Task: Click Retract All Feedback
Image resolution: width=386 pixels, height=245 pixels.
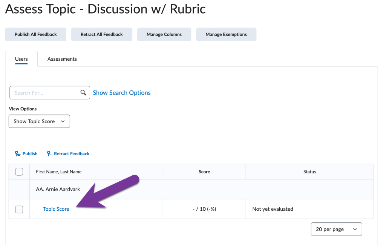Action: click(101, 34)
